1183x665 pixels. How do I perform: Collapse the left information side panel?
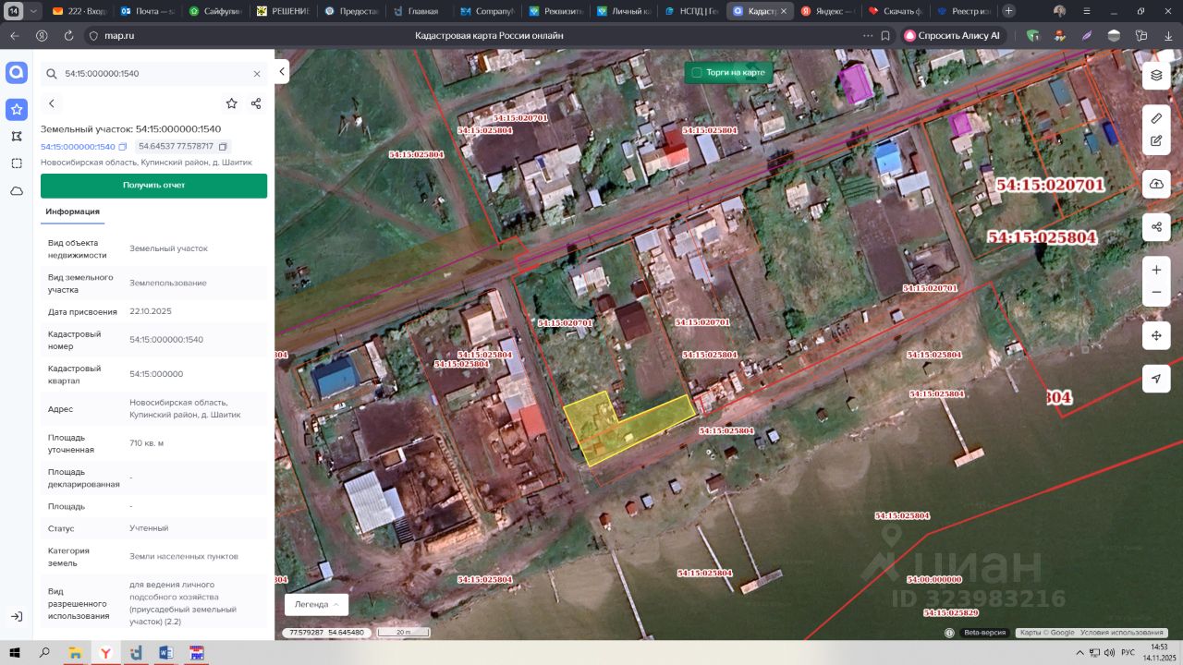click(282, 72)
